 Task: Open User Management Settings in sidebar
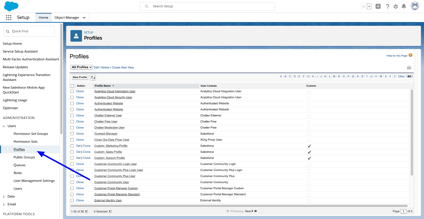(34, 181)
